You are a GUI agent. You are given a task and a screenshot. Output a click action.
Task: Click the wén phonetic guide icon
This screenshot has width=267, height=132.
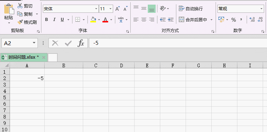121,20
